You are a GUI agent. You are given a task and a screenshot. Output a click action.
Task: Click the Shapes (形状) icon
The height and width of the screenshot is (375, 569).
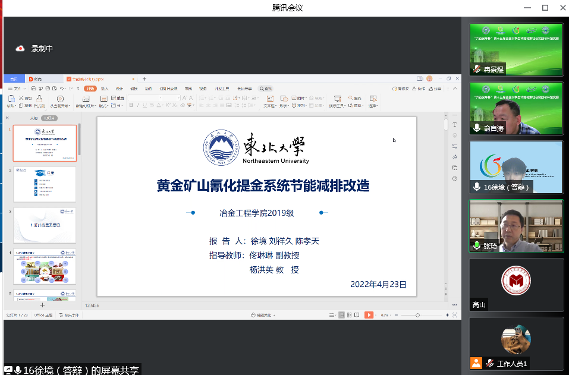(x=284, y=99)
